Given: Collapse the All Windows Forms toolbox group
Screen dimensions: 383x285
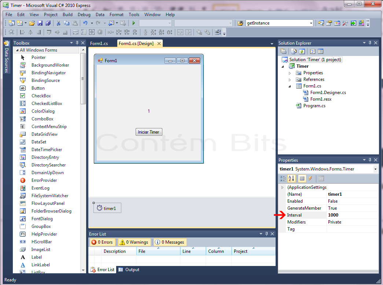Looking at the screenshot, I should tap(17, 50).
